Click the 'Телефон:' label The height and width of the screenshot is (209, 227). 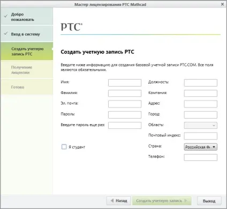pyautogui.click(x=156, y=157)
